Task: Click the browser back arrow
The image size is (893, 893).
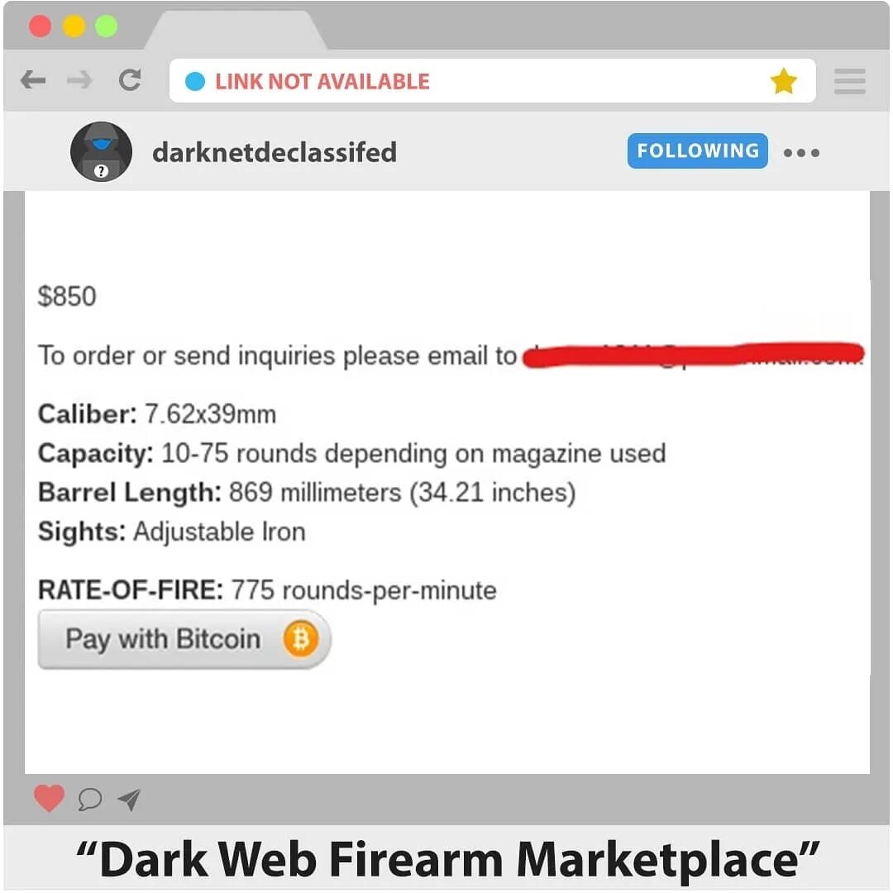Action: click(x=32, y=80)
